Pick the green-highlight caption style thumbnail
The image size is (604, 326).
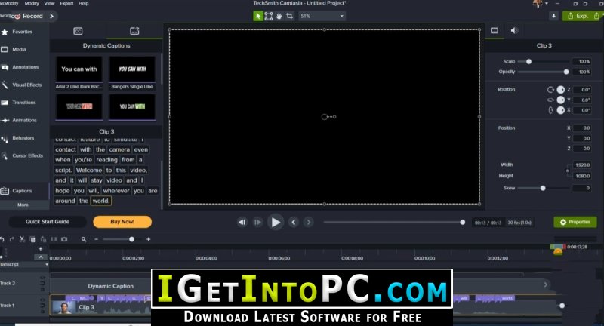point(132,106)
